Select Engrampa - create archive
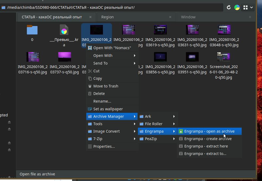This screenshot has height=181, width=262. pos(208,139)
